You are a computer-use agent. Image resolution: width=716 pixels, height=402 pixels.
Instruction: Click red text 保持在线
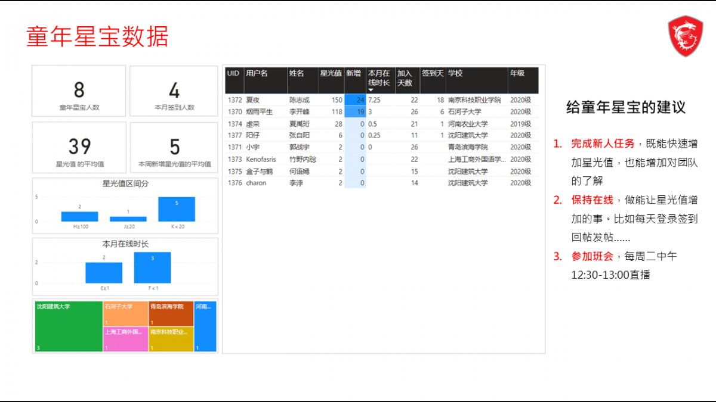(592, 200)
